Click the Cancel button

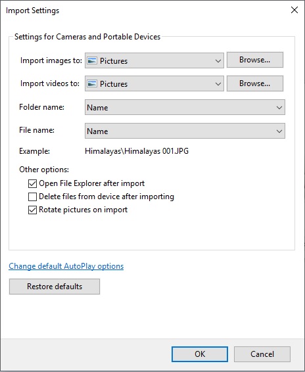[262, 354]
